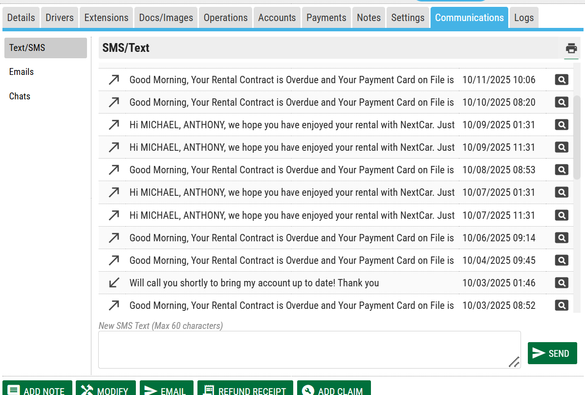The width and height of the screenshot is (585, 395).
Task: Open magnifier for 10/07/2025 11:31 message
Action: click(562, 215)
